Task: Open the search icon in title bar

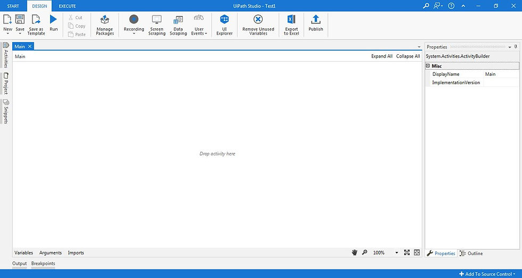Action: [426, 6]
